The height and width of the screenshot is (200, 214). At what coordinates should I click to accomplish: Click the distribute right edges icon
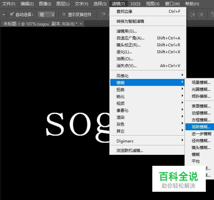[x=200, y=14]
